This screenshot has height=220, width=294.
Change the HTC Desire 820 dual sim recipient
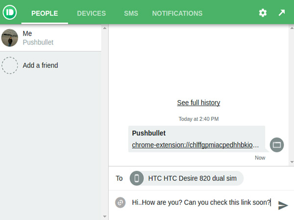pos(187,178)
